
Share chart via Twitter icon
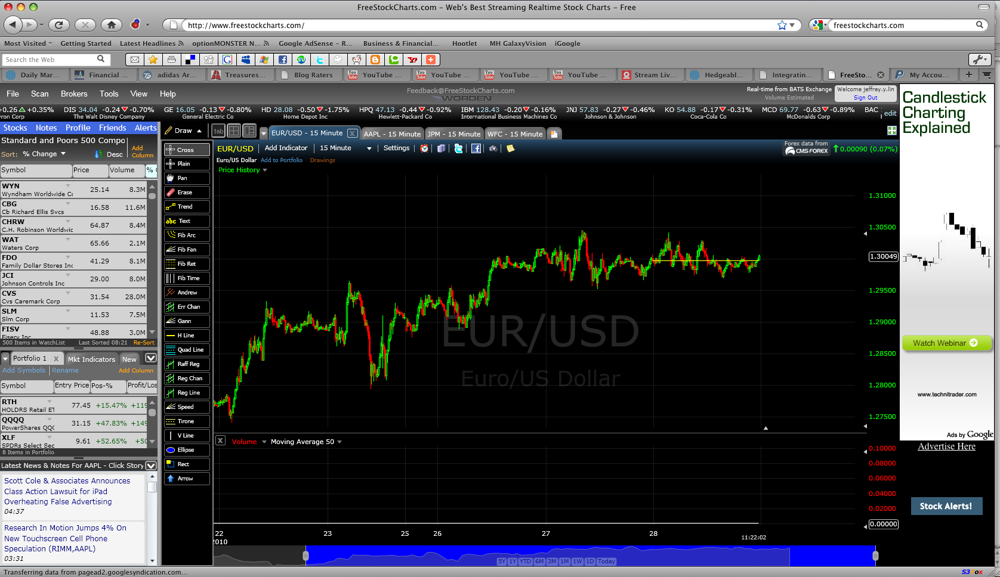pos(458,148)
